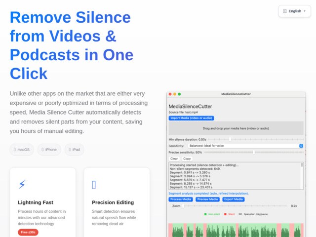This screenshot has width=316, height=237.
Task: Click the red Silent legend swatch
Action: pyautogui.click(x=225, y=214)
